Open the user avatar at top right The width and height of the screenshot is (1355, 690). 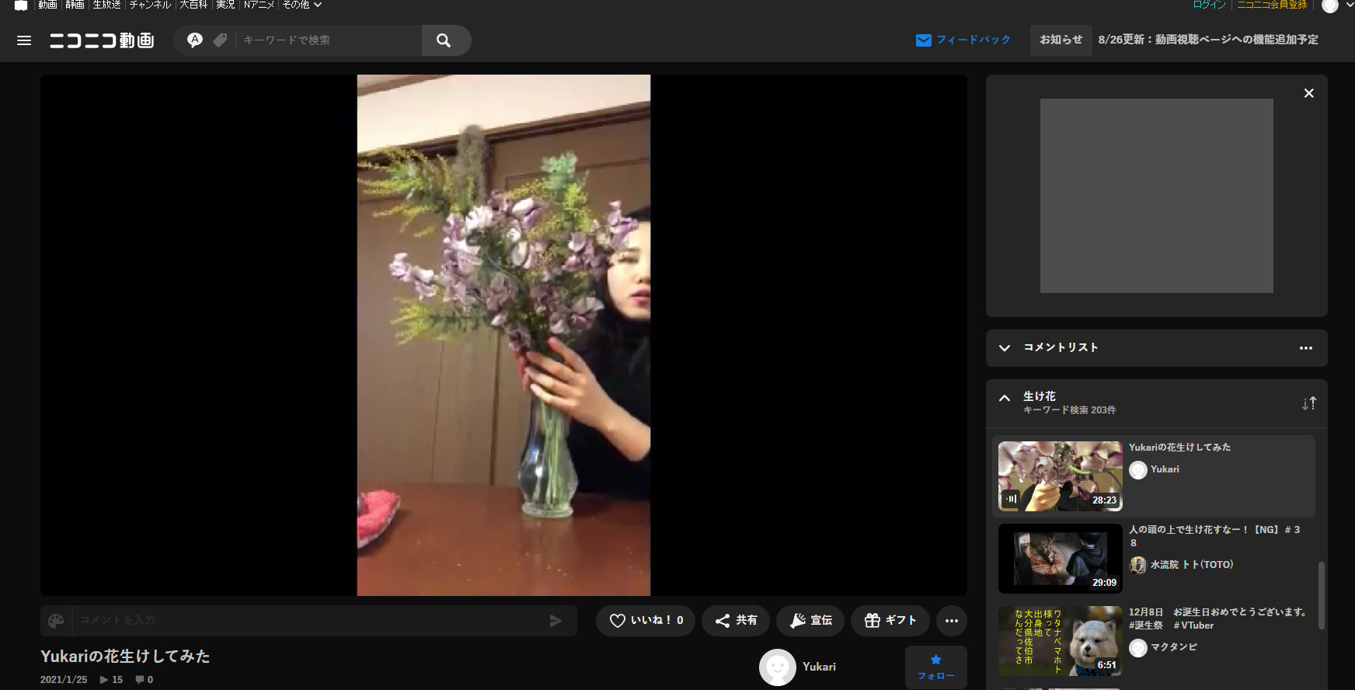1330,5
